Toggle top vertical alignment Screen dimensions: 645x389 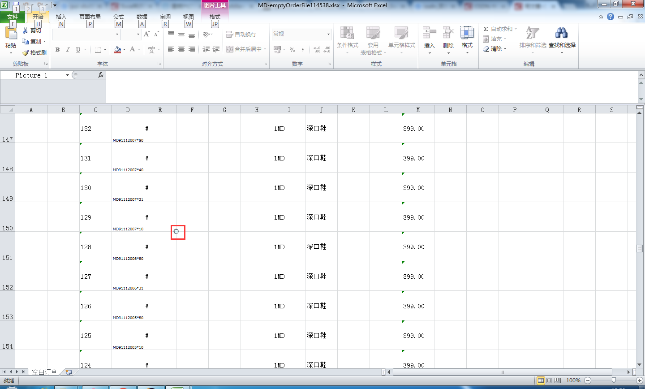[x=171, y=34]
